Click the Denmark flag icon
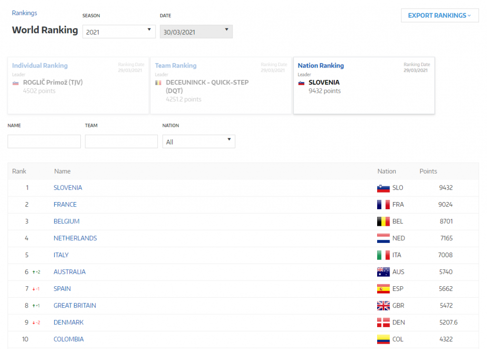This screenshot has height=349, width=487. (x=383, y=322)
